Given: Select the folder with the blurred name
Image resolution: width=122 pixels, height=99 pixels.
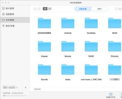Looking at the screenshot, I should click(115, 69).
